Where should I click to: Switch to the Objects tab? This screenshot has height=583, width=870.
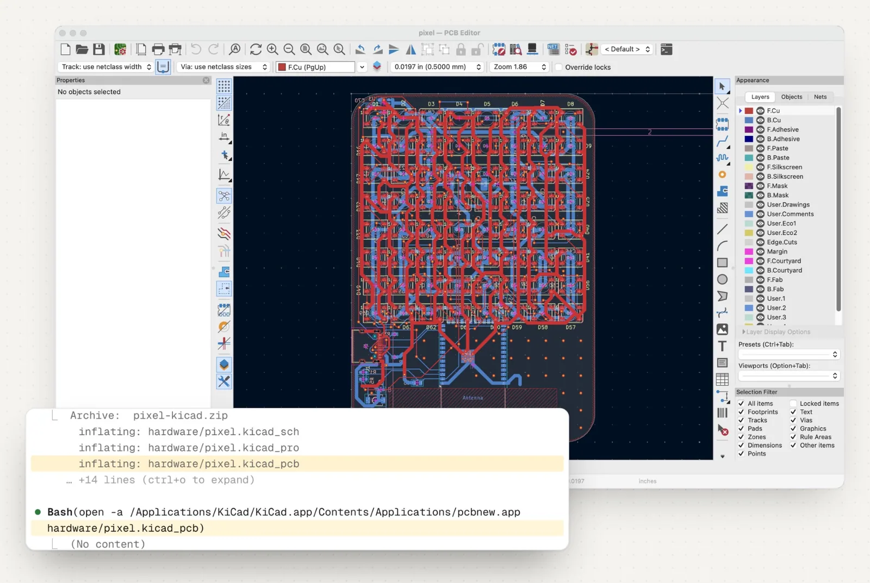[791, 97]
